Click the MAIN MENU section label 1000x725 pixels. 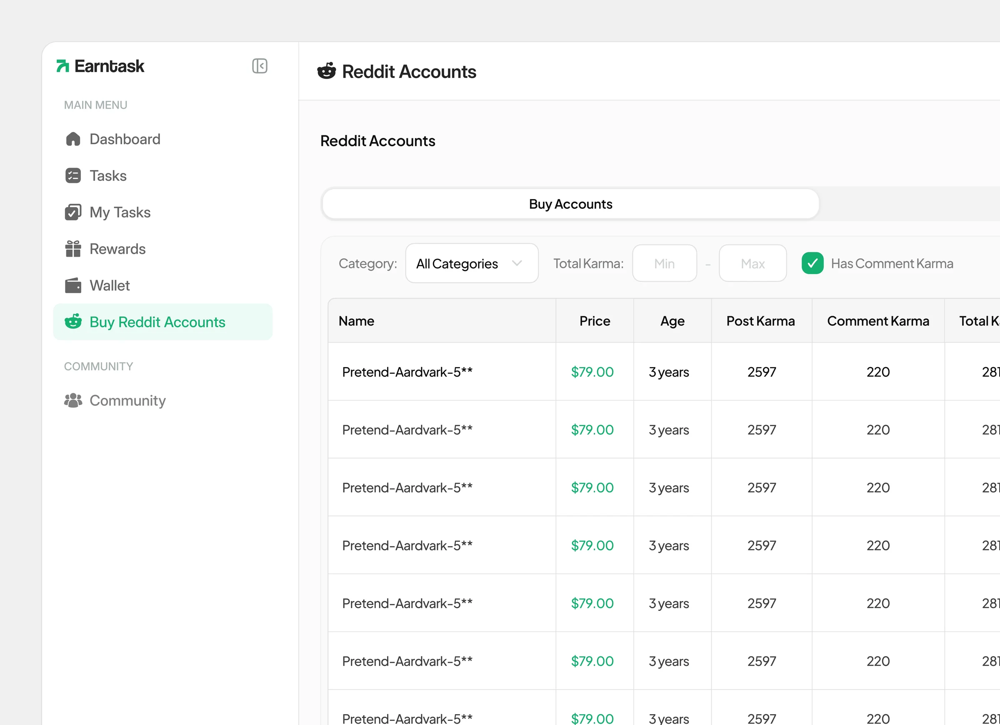(x=95, y=105)
